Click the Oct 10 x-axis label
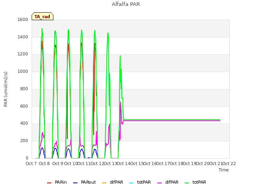The height and width of the screenshot is (190, 253). click(71, 163)
